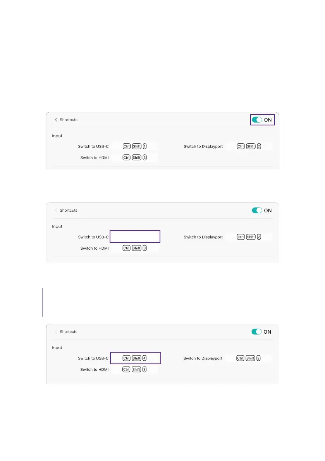
Task: Click the "Shortcuts" back label in the bottom panel
Action: coord(69,332)
